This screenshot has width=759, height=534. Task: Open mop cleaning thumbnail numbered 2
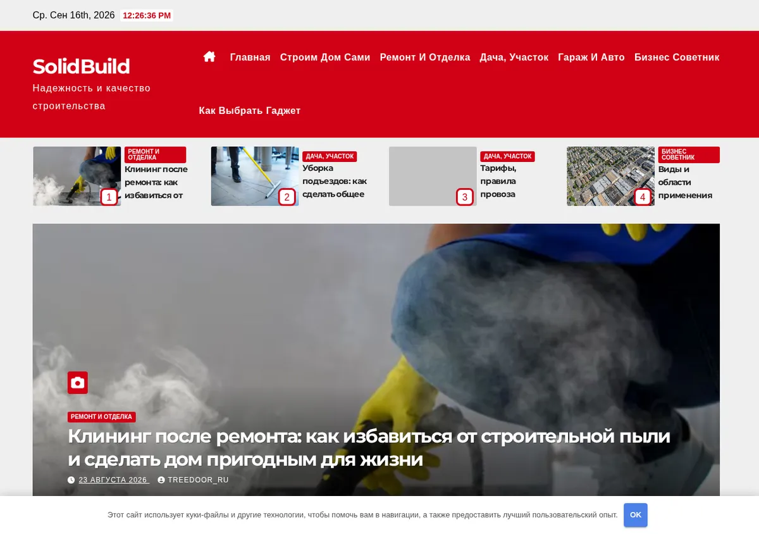(x=255, y=177)
